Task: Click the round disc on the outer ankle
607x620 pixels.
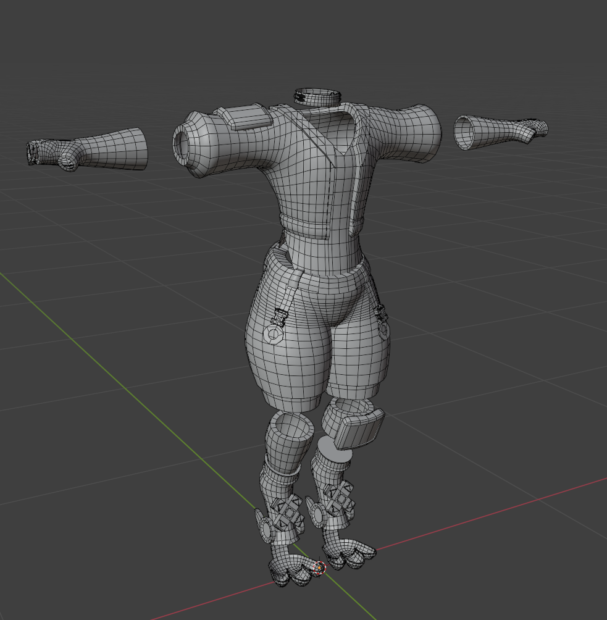Action: point(267,531)
